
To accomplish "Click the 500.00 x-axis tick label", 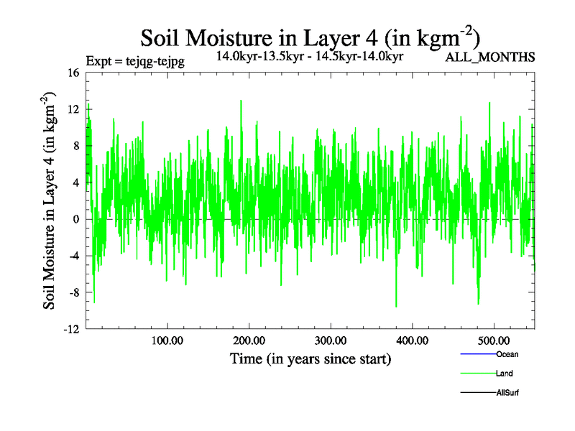I will pos(494,340).
